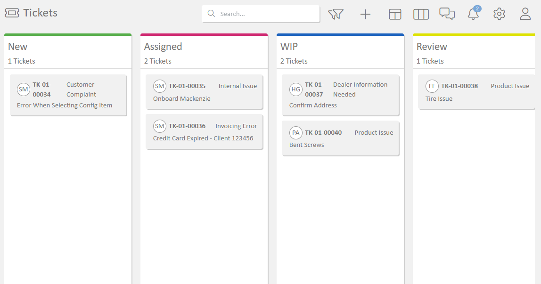Open settings gear icon

coord(499,14)
